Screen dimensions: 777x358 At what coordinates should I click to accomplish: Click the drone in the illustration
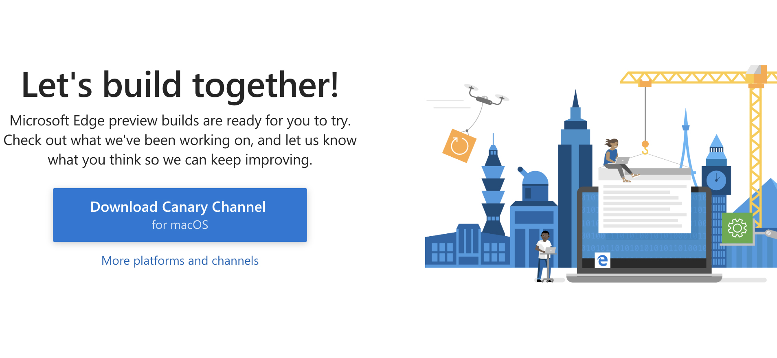[487, 95]
